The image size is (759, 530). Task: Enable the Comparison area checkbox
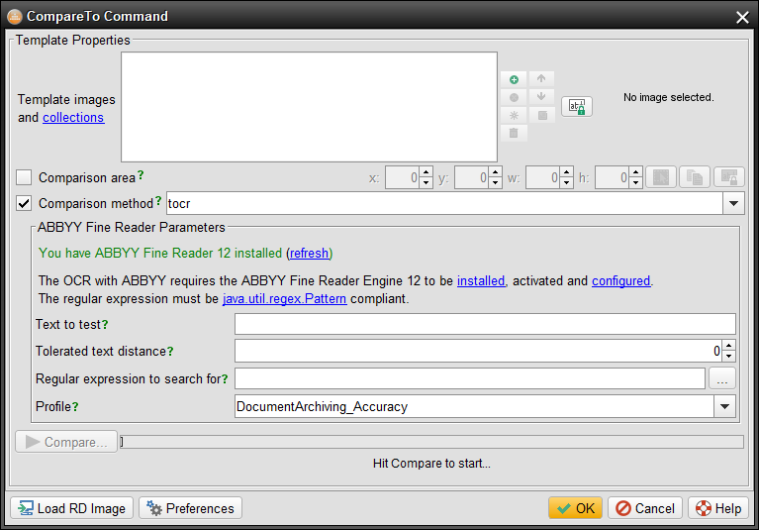[x=25, y=178]
